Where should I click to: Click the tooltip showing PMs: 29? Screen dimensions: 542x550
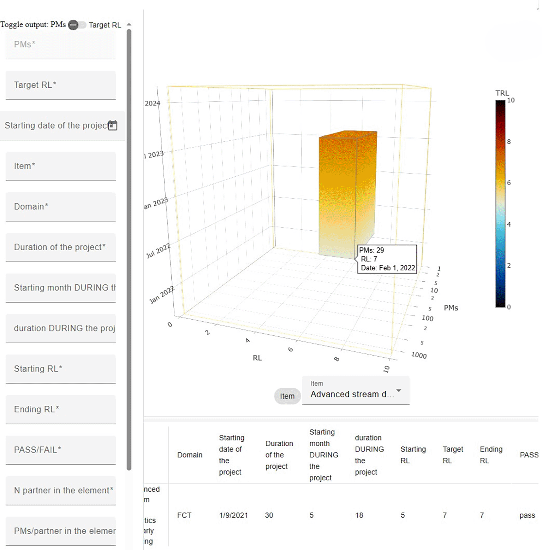click(387, 259)
